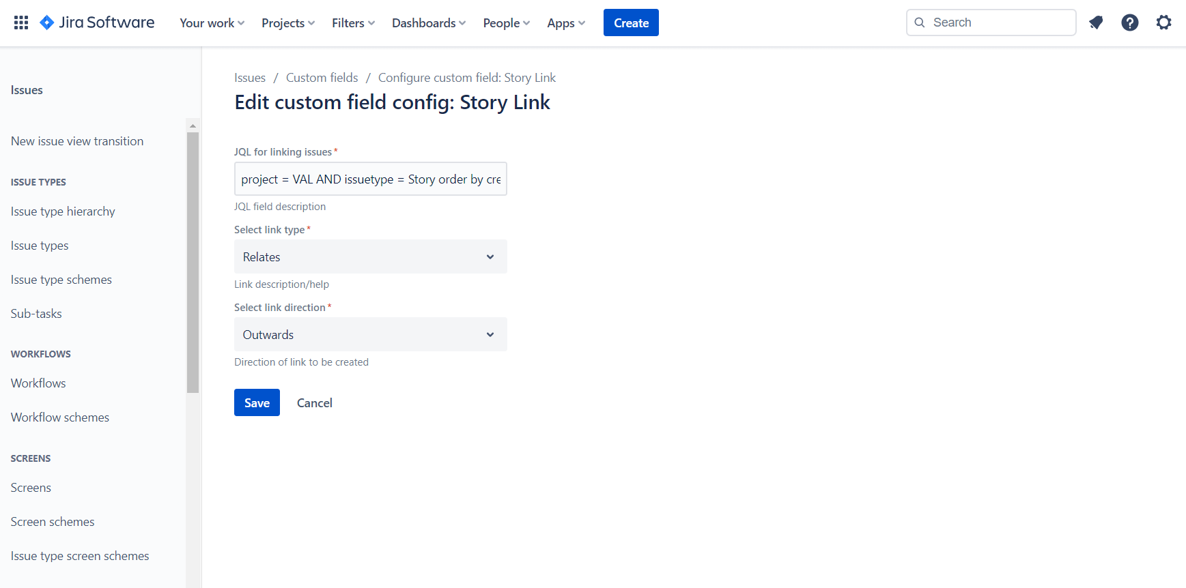
Task: Open Workflow schemes in sidebar
Action: coord(60,417)
